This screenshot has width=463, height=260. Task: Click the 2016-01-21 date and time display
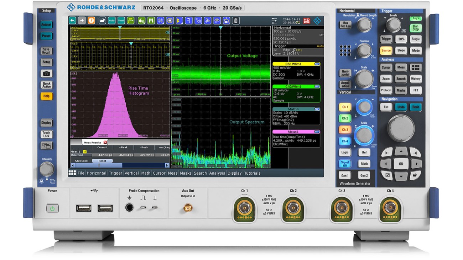[291, 21]
